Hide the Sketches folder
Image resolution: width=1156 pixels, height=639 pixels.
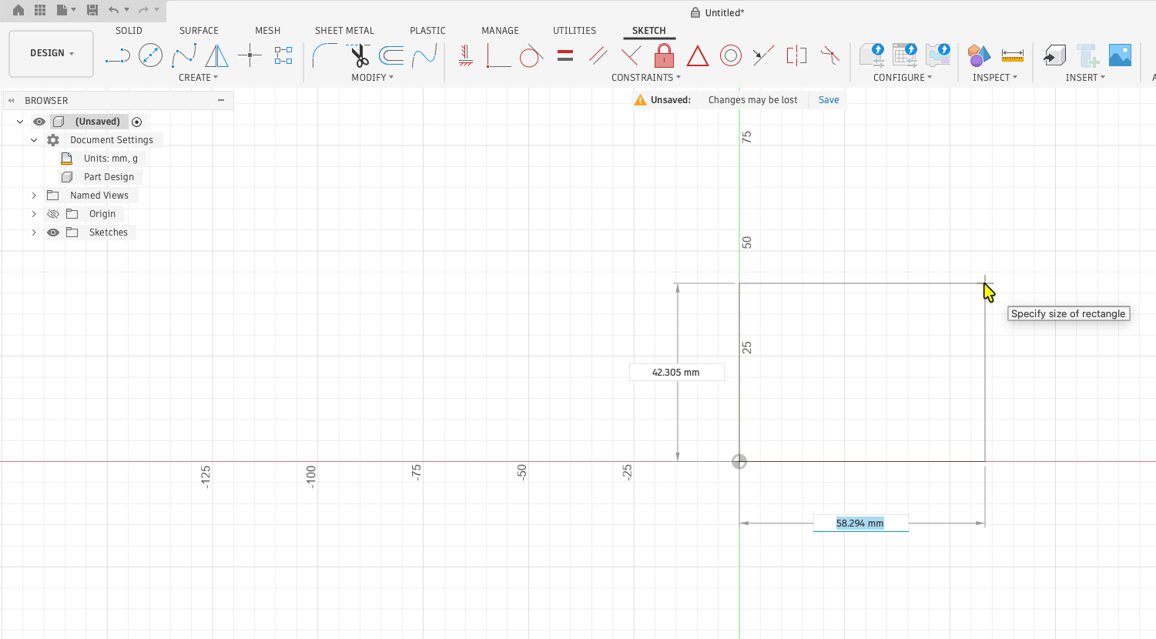tap(53, 233)
